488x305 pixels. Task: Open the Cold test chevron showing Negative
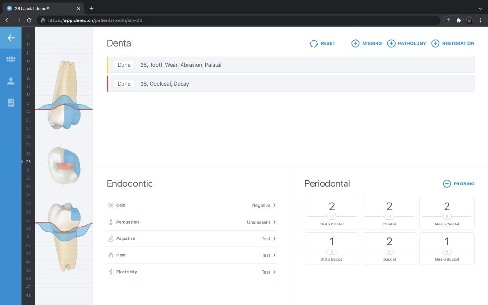[274, 205]
